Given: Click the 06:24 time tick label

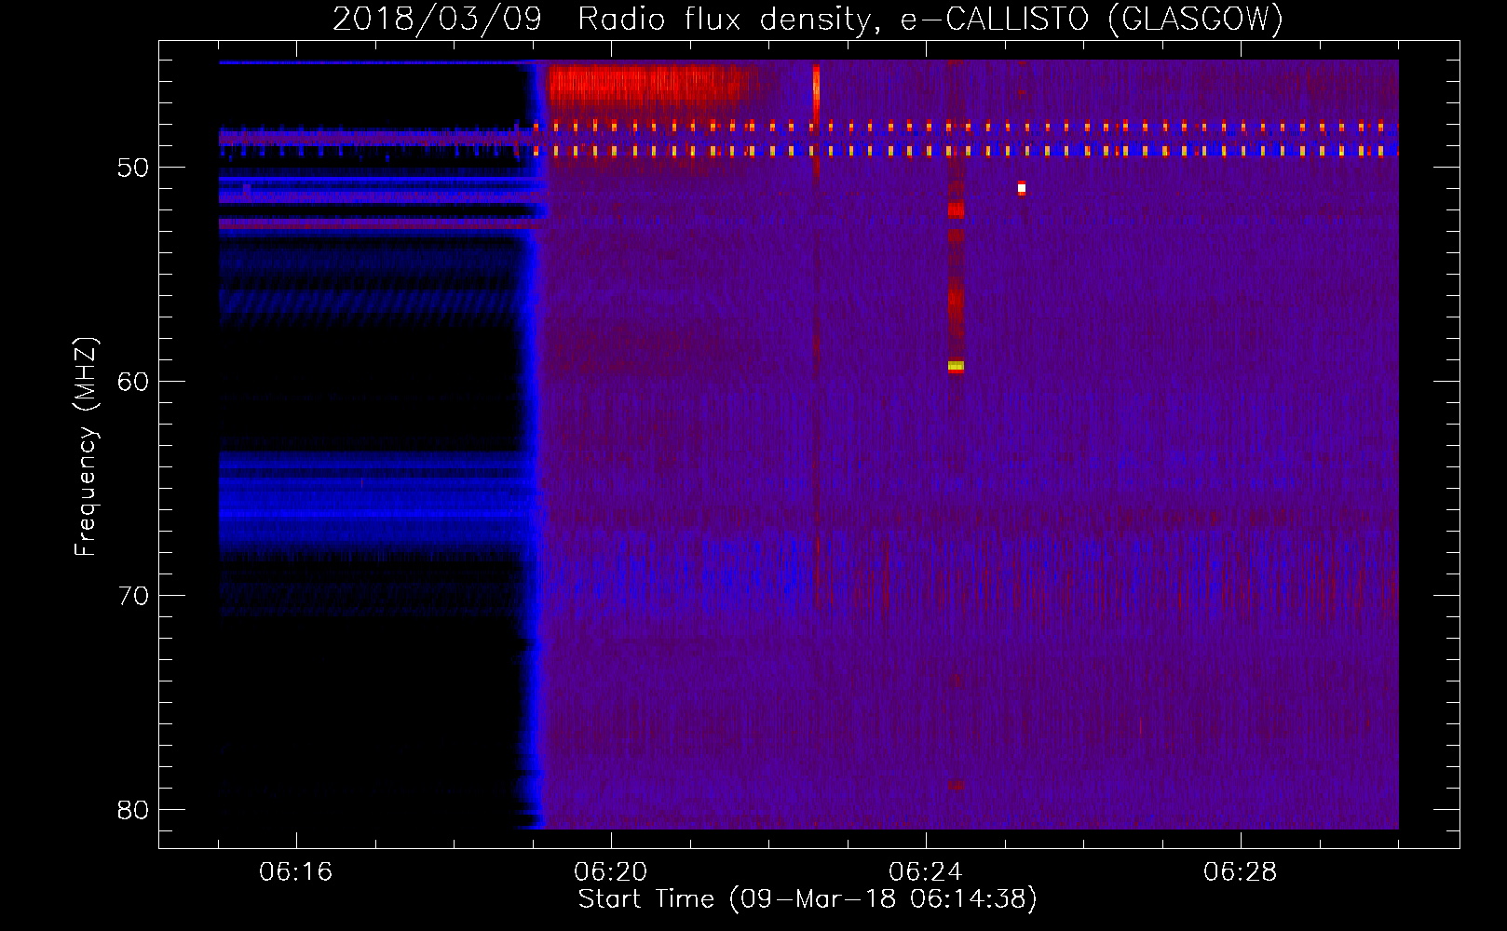Looking at the screenshot, I should pyautogui.click(x=926, y=872).
